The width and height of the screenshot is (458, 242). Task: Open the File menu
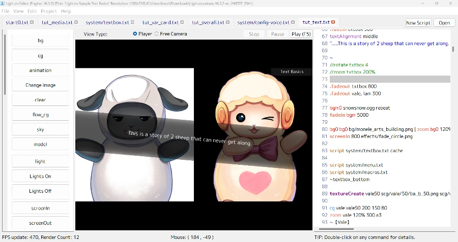pos(6,11)
